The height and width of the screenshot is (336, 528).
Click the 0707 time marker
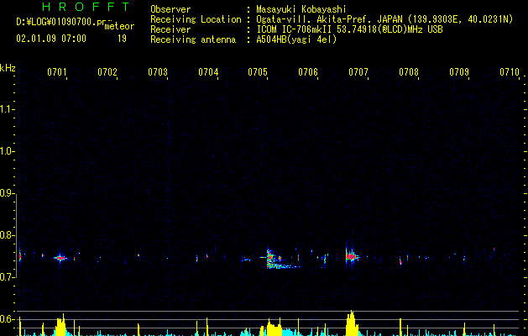pyautogui.click(x=358, y=72)
